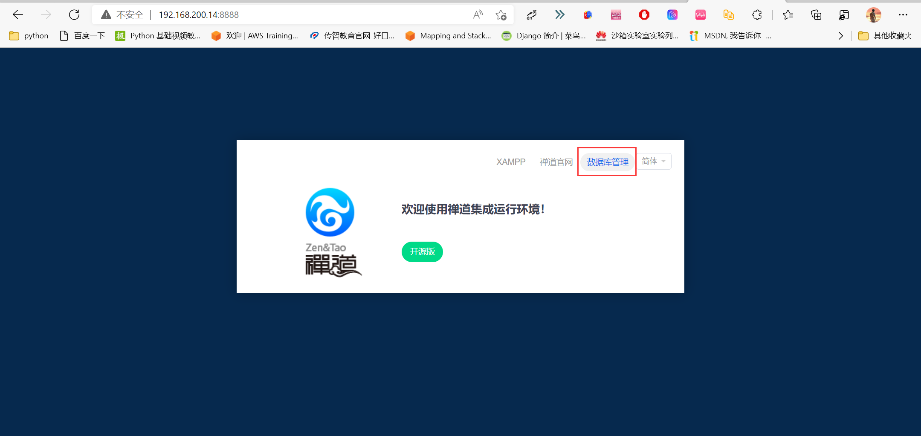Open the 简体 language dropdown

[654, 161]
